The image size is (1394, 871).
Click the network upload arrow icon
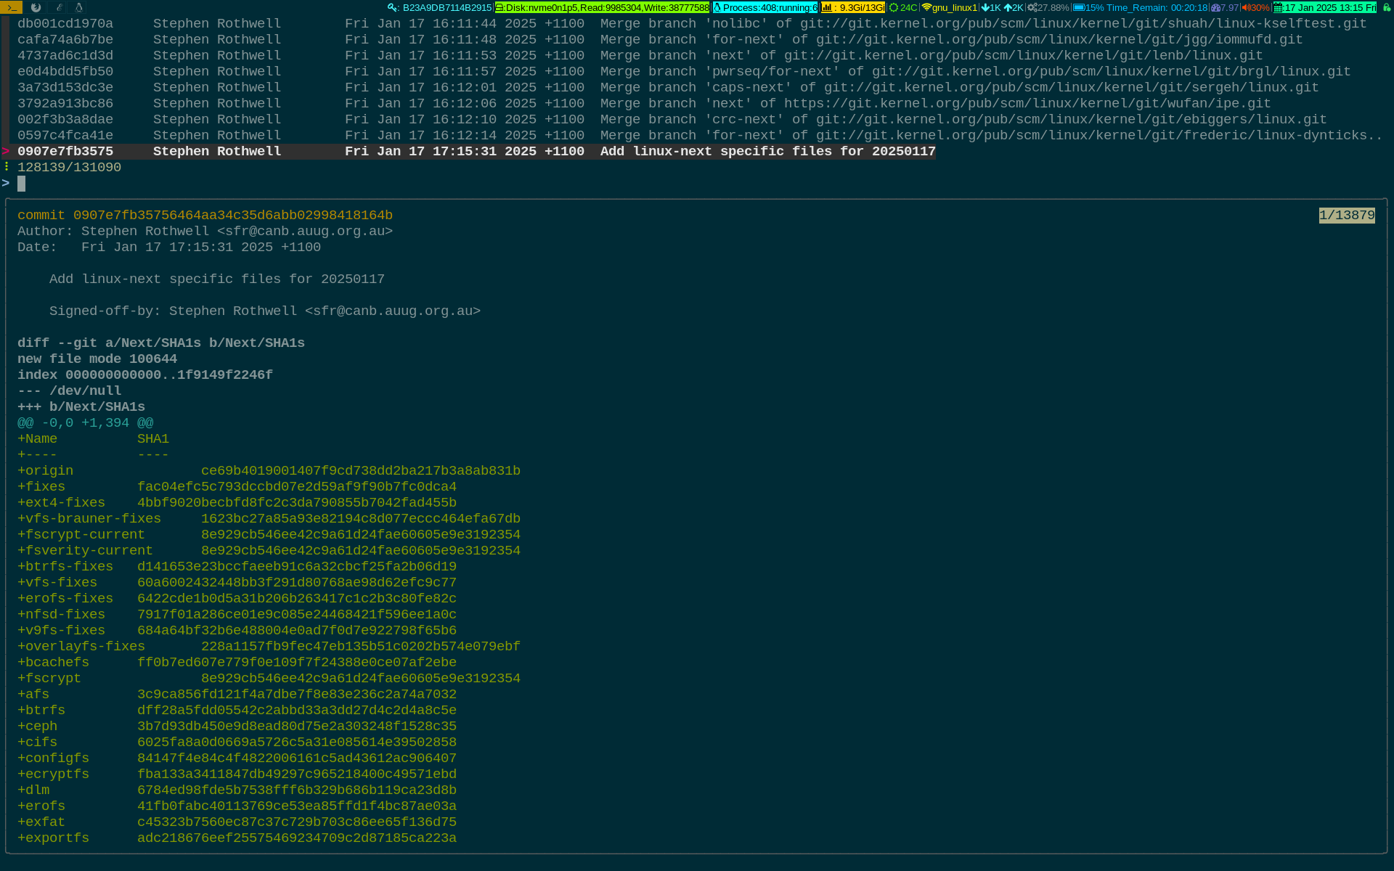(x=1008, y=7)
